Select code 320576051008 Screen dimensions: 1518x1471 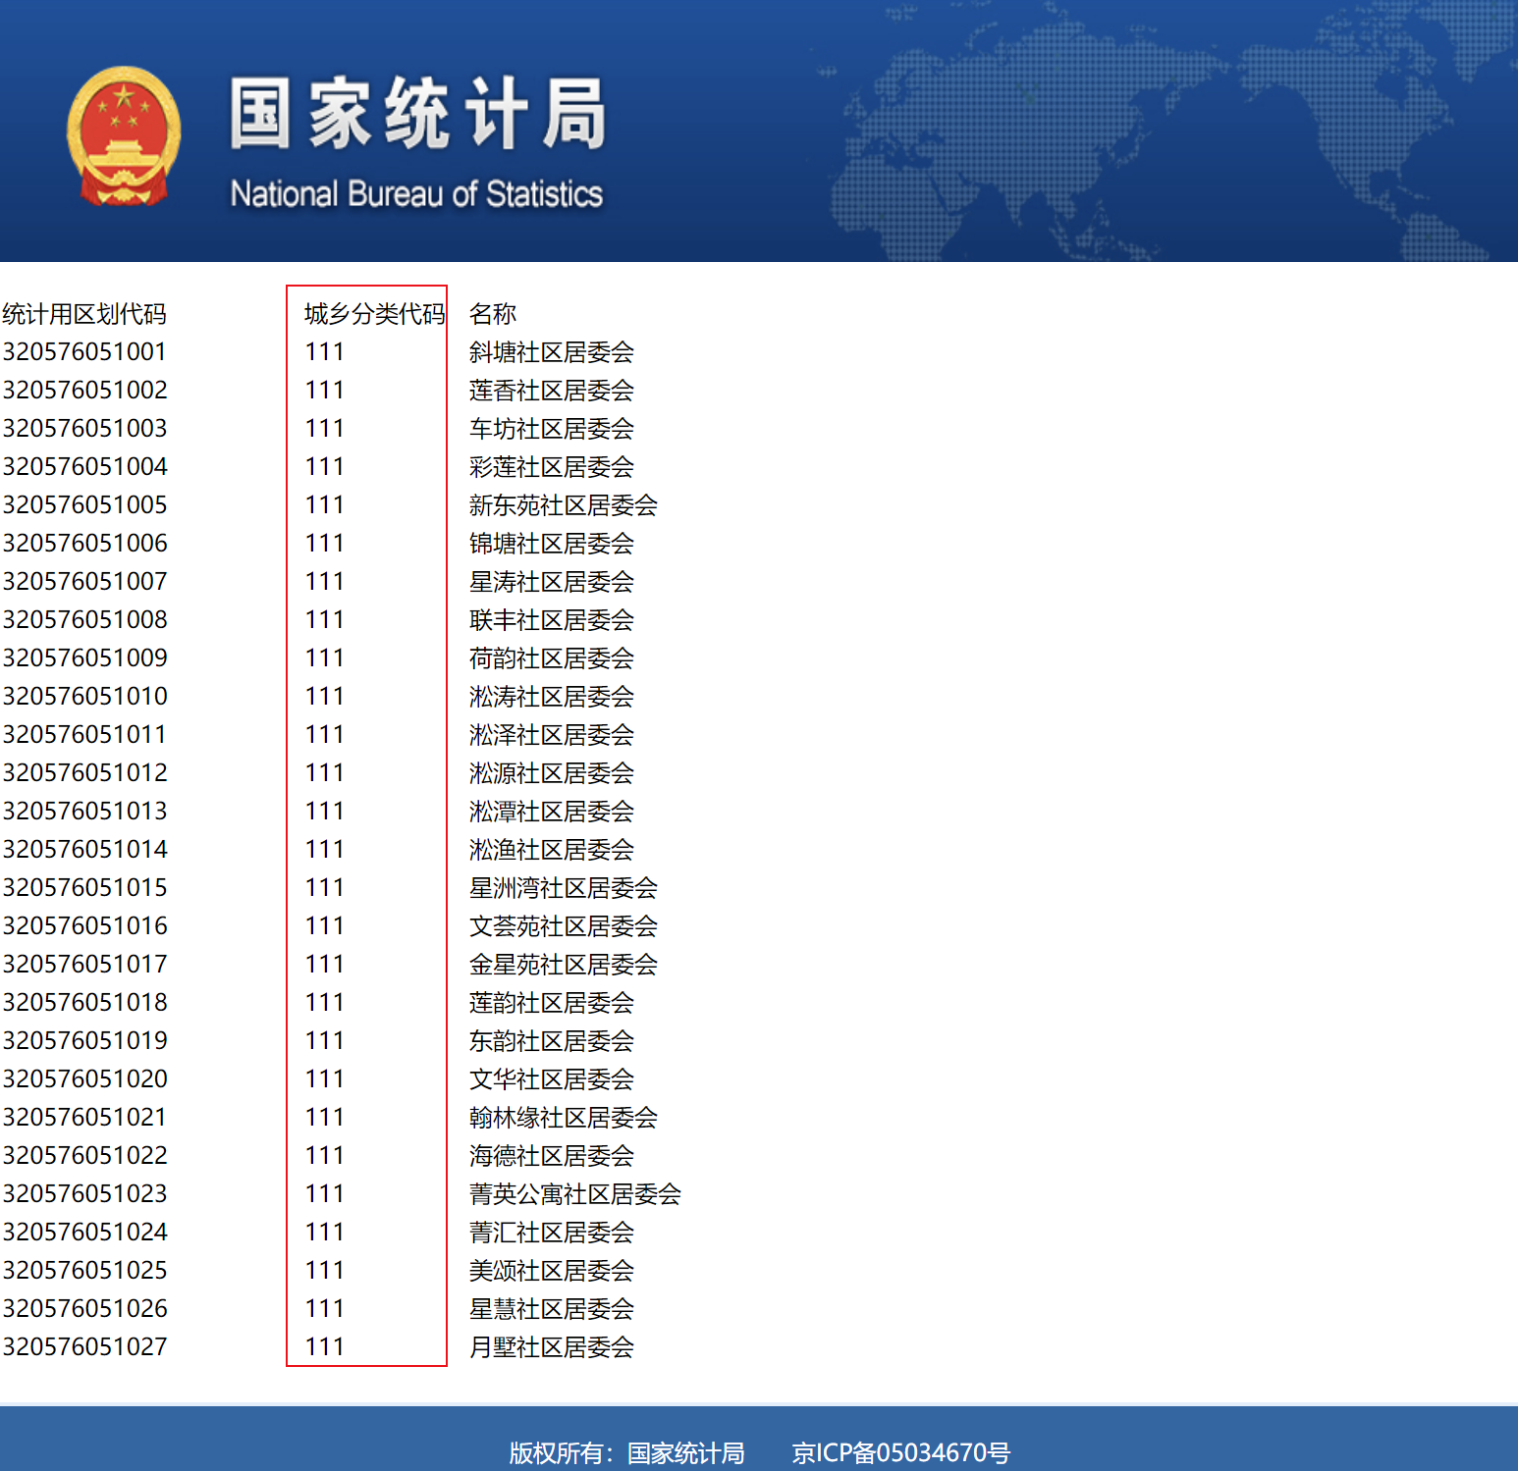tap(84, 619)
